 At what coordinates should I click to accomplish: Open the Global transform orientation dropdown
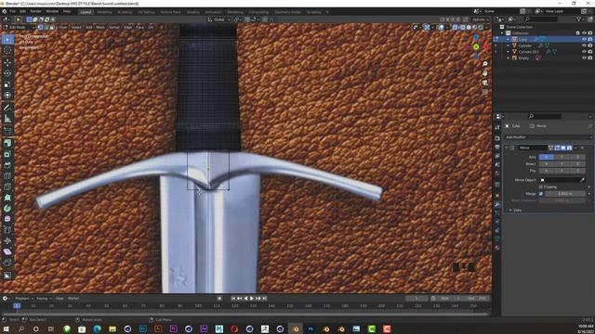point(219,19)
